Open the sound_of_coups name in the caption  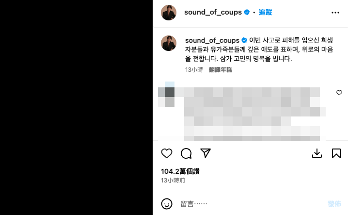pyautogui.click(x=212, y=40)
